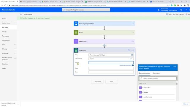Viewport: 190px width, 107px height.
Task: Open the settings gear icon
Action: tap(181, 10)
